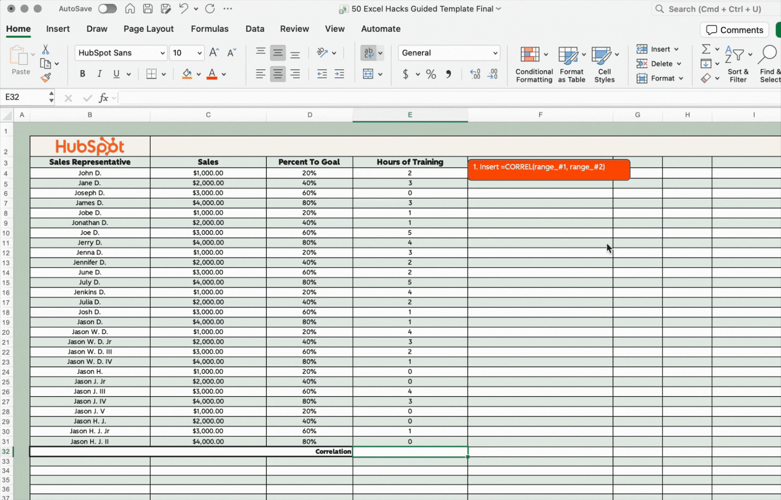This screenshot has height=500, width=781.
Task: Click the Format as Table icon
Action: click(x=571, y=64)
